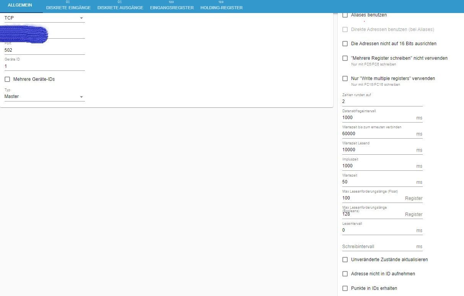Enable Aliases benutzen checkbox
This screenshot has width=464, height=296.
click(345, 15)
